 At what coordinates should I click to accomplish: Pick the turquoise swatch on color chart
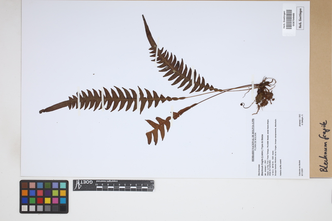(63, 185)
